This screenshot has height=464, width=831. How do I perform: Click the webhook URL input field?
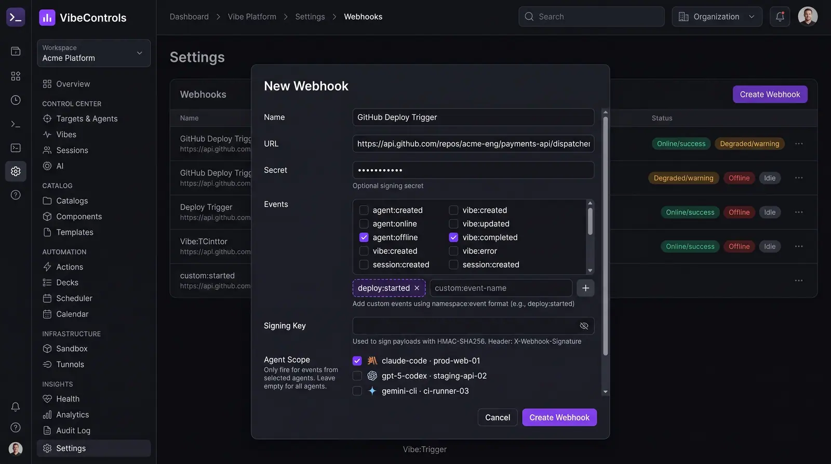click(473, 144)
